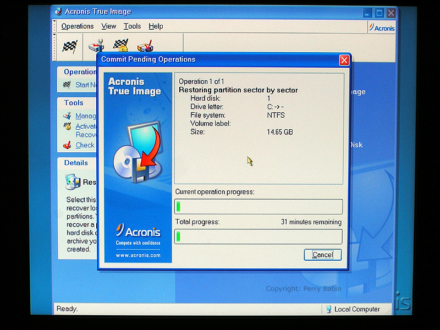The height and width of the screenshot is (330, 440).
Task: Click the Acronis True Image title bar icon
Action: tap(58, 12)
